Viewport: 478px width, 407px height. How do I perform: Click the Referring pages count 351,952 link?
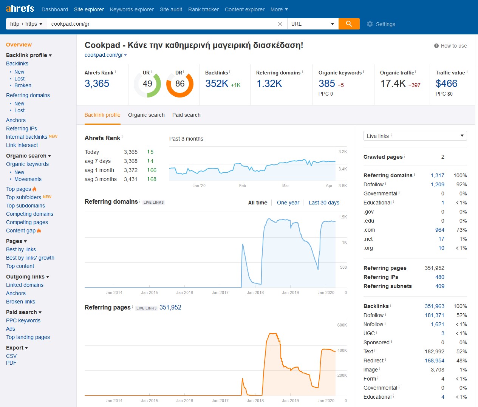(170, 308)
